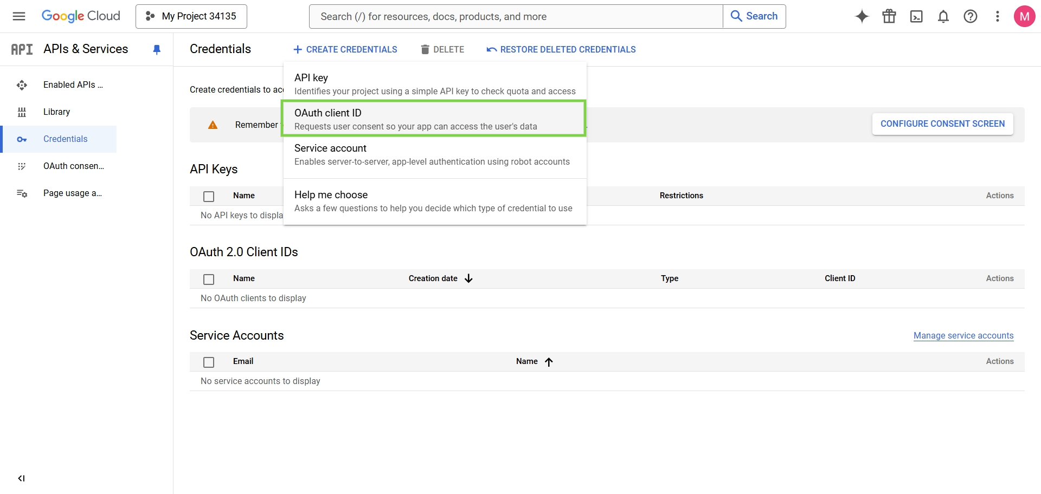Click the Library grid icon in sidebar
The height and width of the screenshot is (494, 1041).
22,112
